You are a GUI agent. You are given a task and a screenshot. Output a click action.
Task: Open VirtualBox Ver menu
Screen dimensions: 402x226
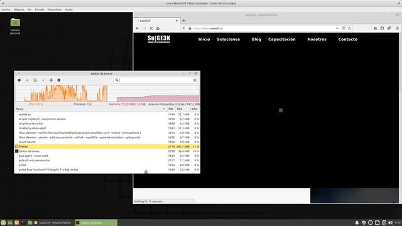pos(30,9)
